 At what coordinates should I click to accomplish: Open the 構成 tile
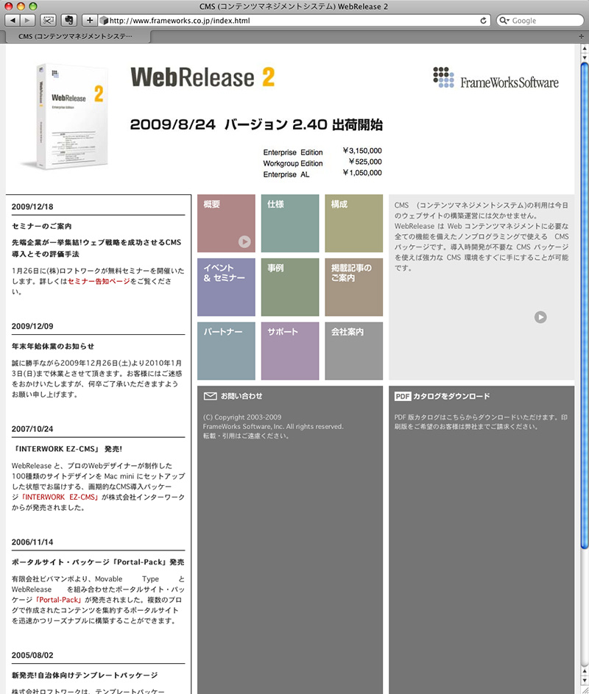[x=354, y=224]
